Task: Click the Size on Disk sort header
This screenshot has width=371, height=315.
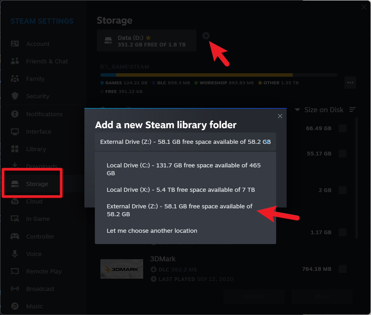Action: [x=324, y=110]
